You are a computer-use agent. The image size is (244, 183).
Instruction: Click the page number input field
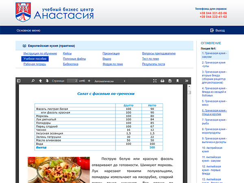coord(72,81)
